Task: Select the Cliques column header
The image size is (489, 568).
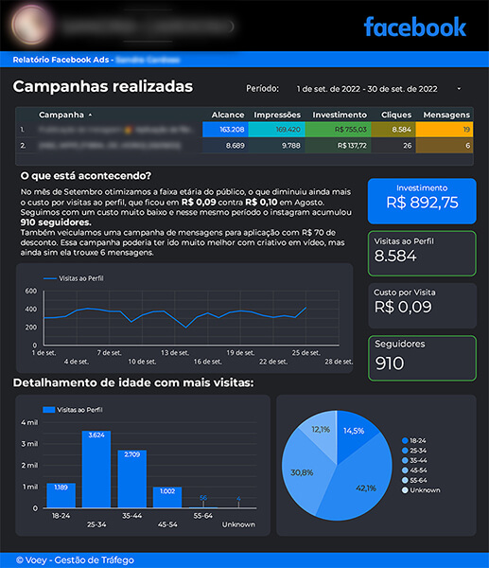Action: (396, 115)
